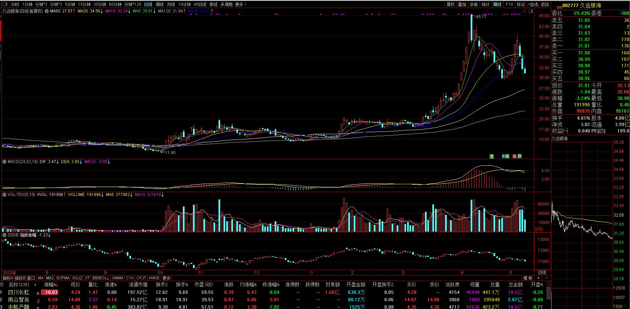Select the 15分钟 period tab
Viewport: 630px width, 309px height.
(x=84, y=4)
